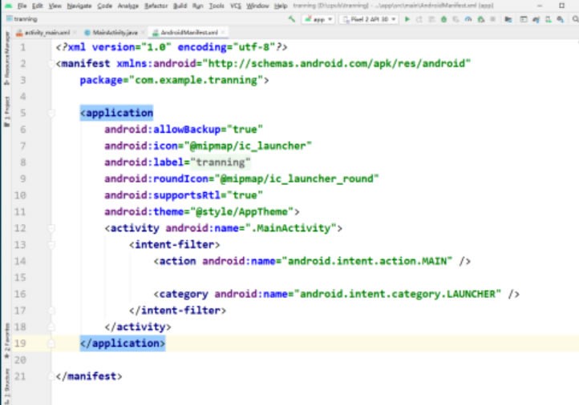Collapse the activity tag fold on line 12

[51, 228]
